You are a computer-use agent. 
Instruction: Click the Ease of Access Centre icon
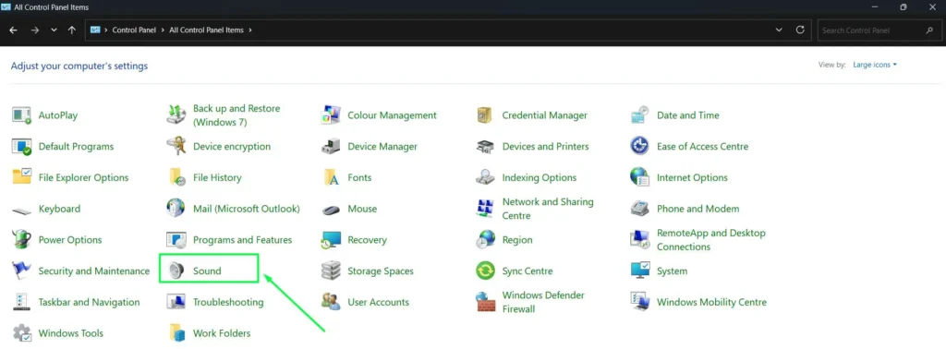click(639, 147)
